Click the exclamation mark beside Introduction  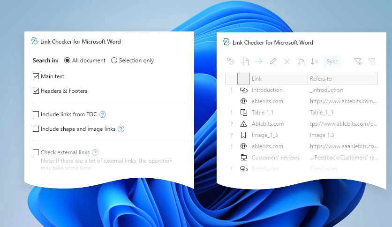click(x=232, y=90)
